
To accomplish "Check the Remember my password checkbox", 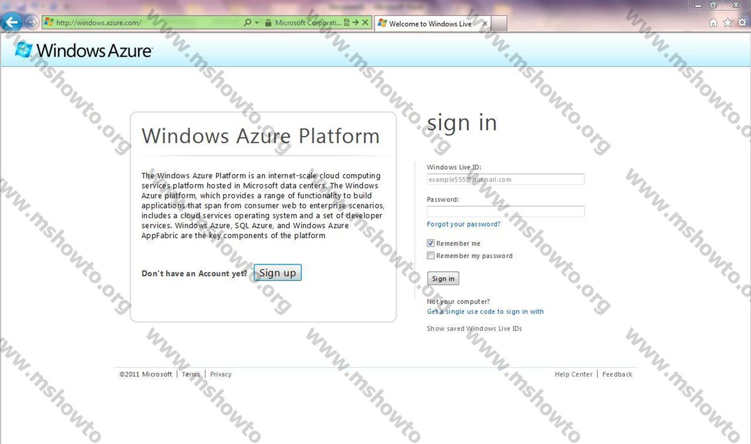I will [x=430, y=255].
